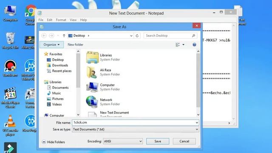Select the Network system folder icon
272x153 pixels.
tap(92, 102)
